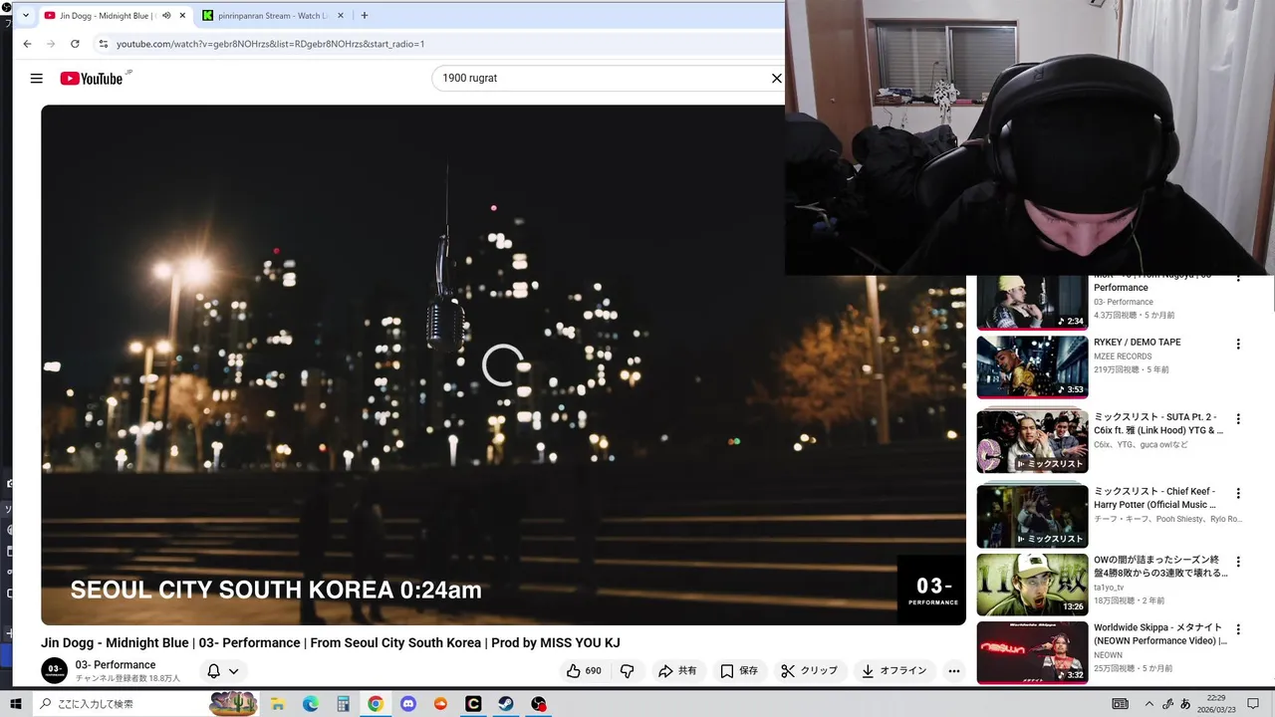
Task: Click the browser back arrow
Action: tap(27, 44)
